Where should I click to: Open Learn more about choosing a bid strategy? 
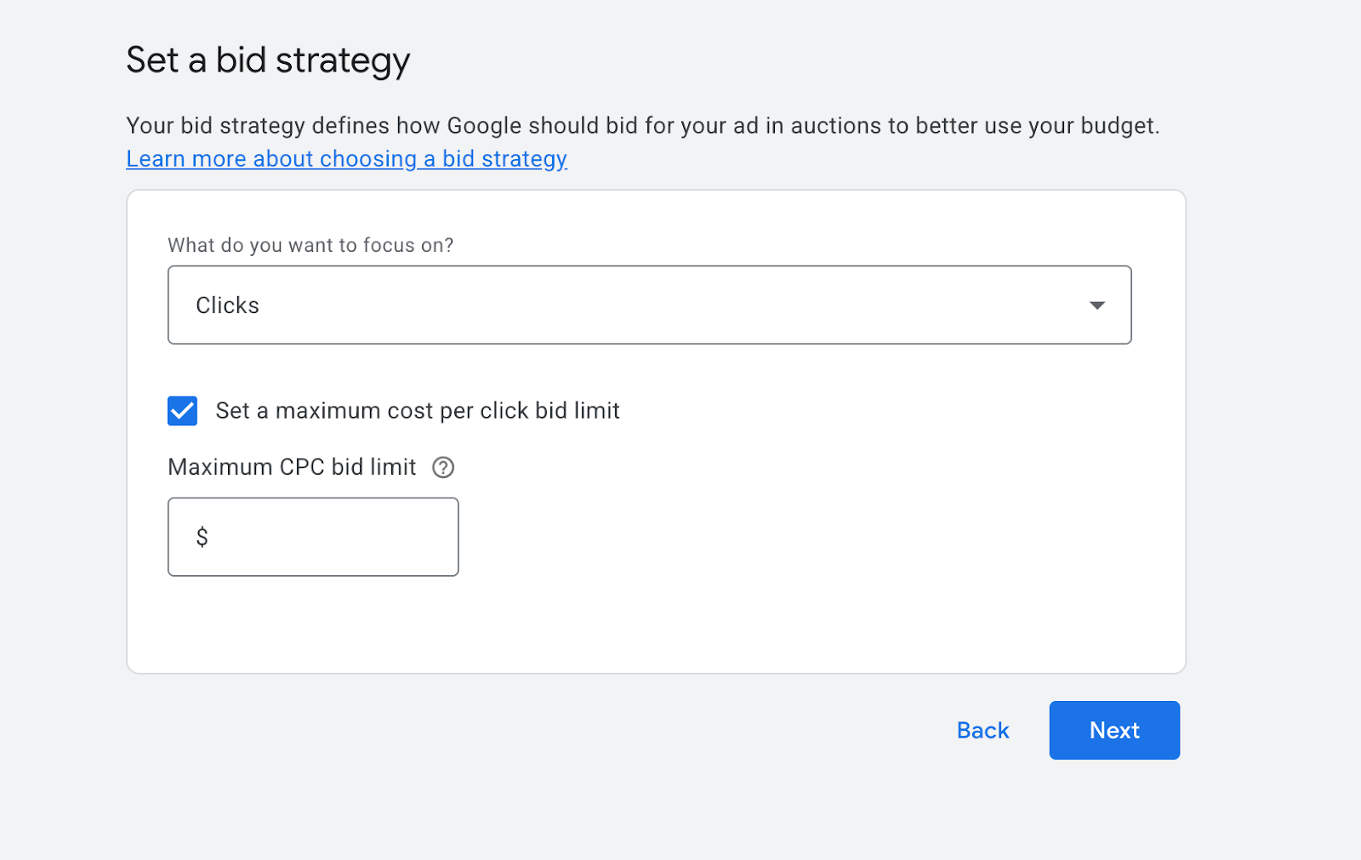tap(346, 158)
